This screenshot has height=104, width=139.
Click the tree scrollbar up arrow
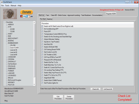[34, 22]
